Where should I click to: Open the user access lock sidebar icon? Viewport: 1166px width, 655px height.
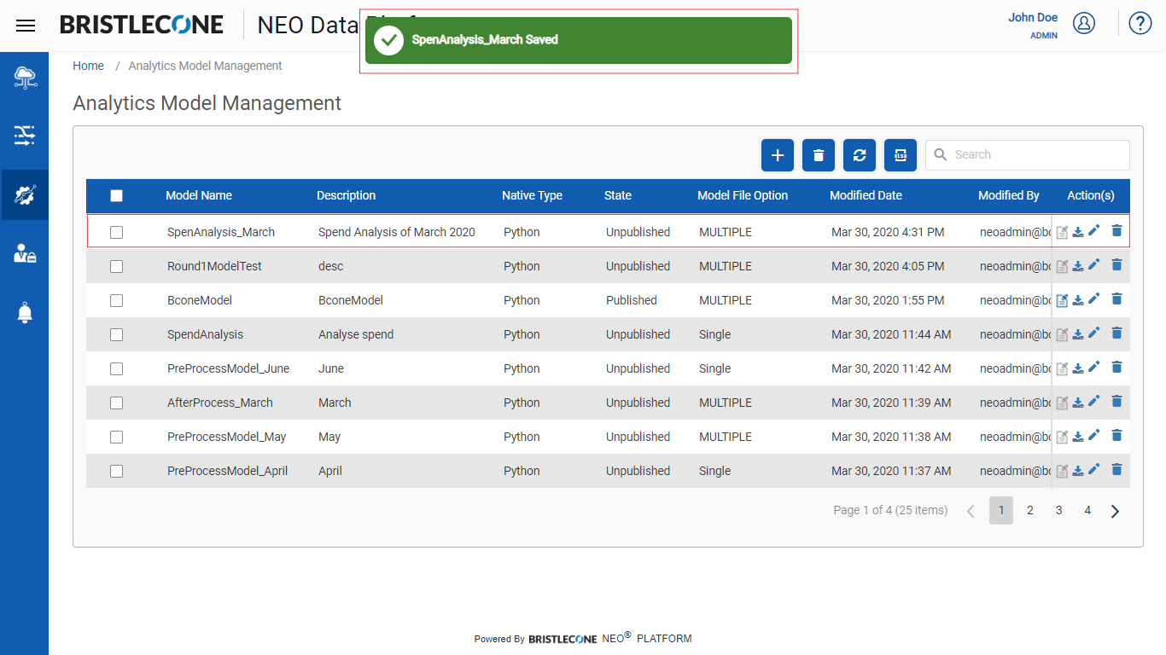coord(25,253)
